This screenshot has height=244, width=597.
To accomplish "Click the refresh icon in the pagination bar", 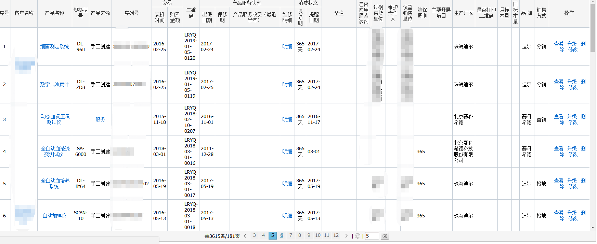I will point(357,236).
